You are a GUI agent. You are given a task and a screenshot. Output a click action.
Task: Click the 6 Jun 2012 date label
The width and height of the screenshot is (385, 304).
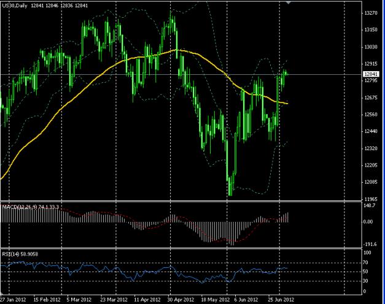pyautogui.click(x=244, y=300)
